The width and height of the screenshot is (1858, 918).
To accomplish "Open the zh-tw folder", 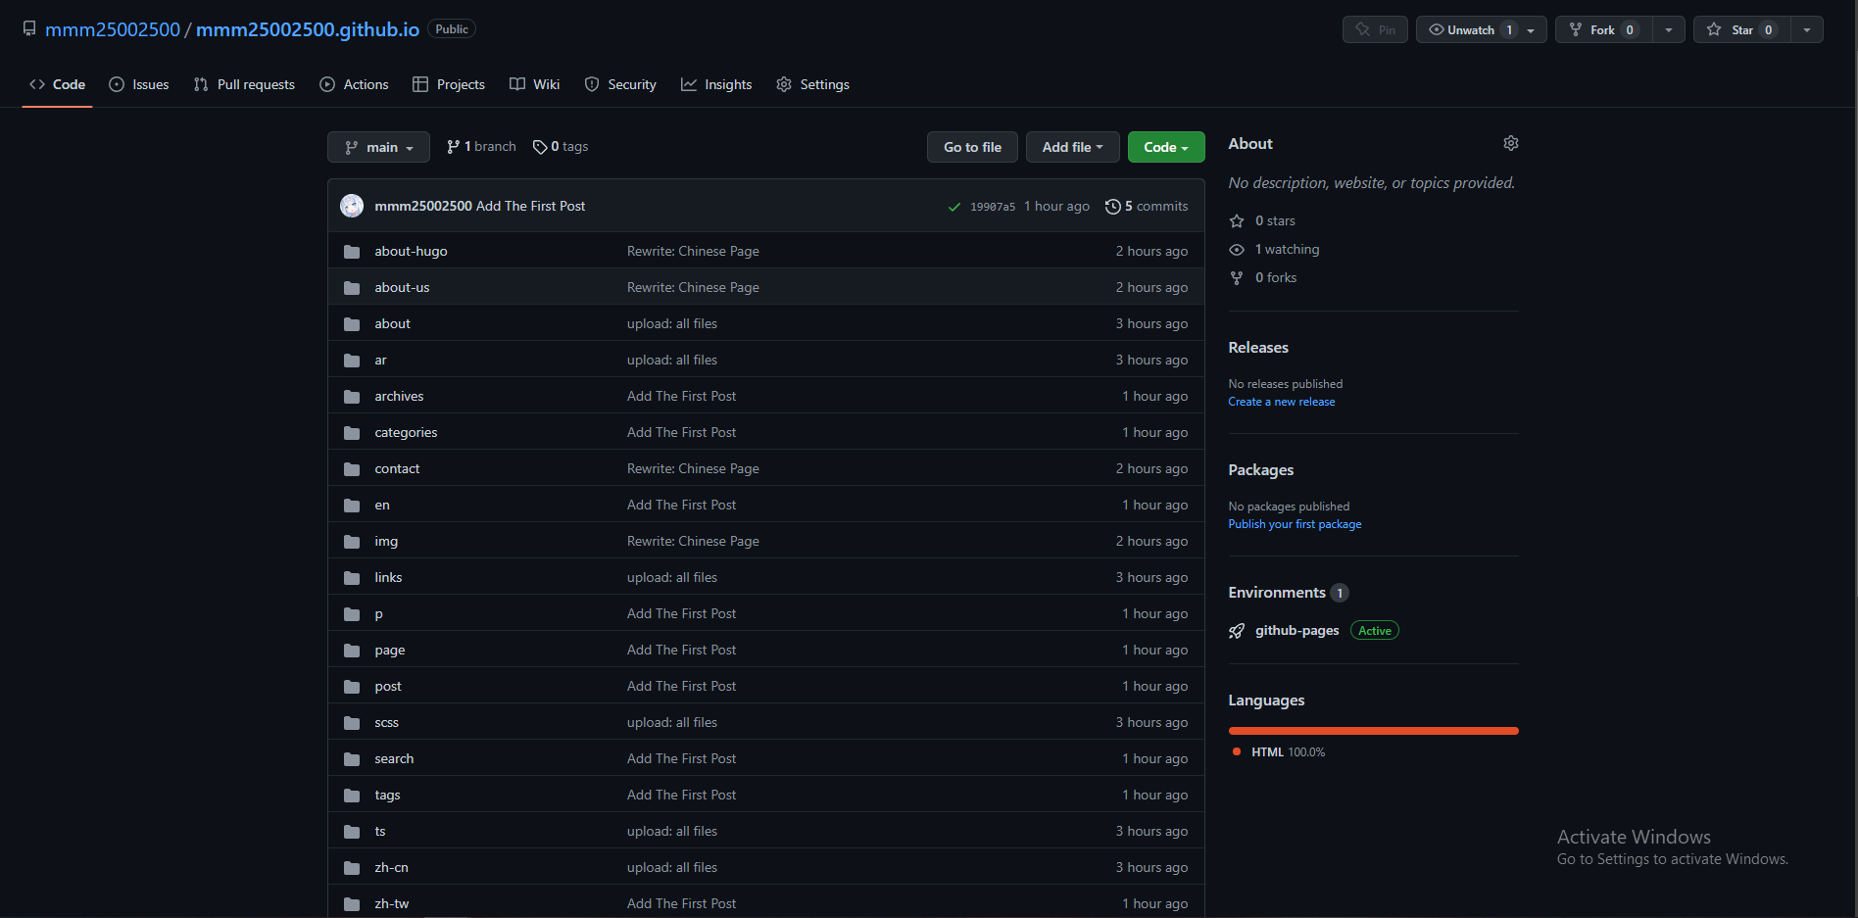I will tap(392, 903).
